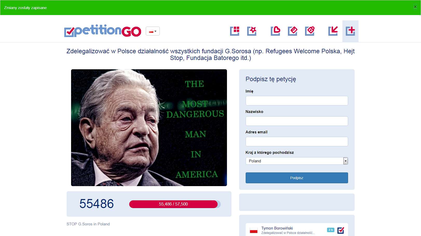The image size is (421, 236).
Task: Click the padlock icon in navbar
Action: point(310,31)
